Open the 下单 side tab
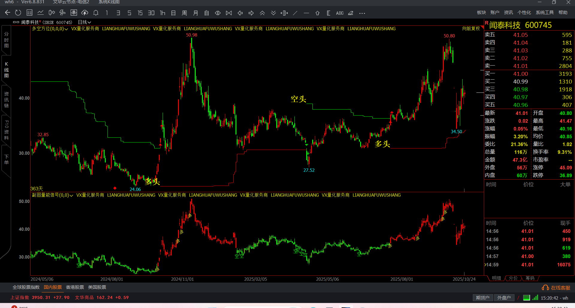Viewport: 575px width, 308px height. [x=6, y=159]
